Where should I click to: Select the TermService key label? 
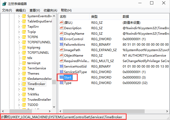coord(37,68)
